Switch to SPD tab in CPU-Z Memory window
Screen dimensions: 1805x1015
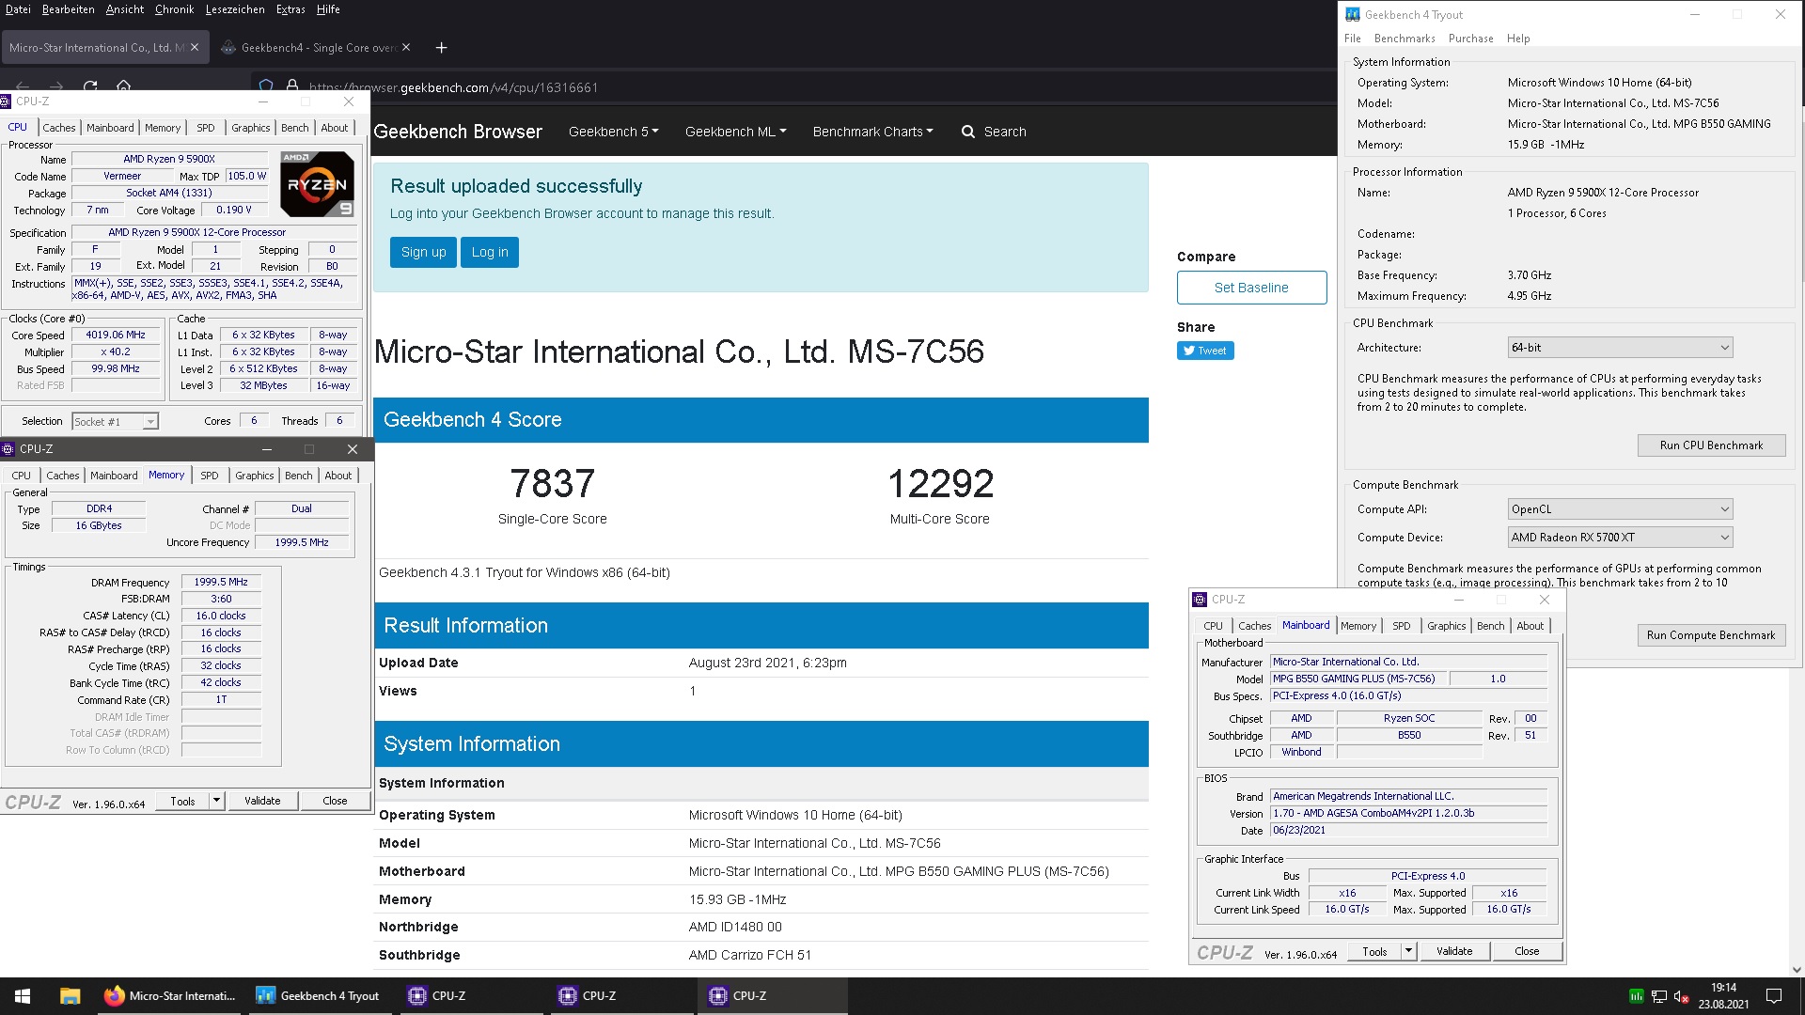pos(210,476)
